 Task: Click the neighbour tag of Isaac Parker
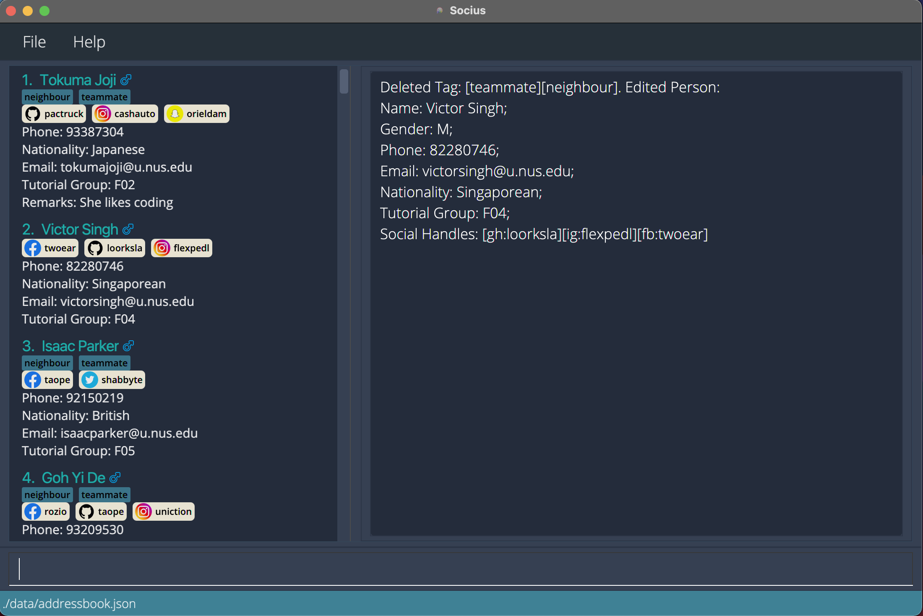pos(47,363)
